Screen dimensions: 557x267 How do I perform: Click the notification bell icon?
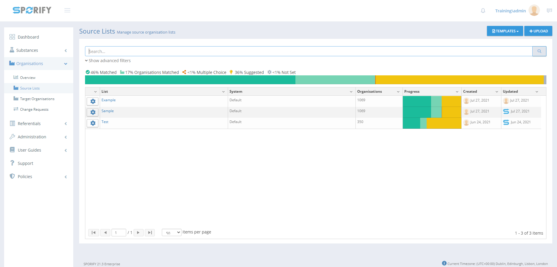point(483,11)
